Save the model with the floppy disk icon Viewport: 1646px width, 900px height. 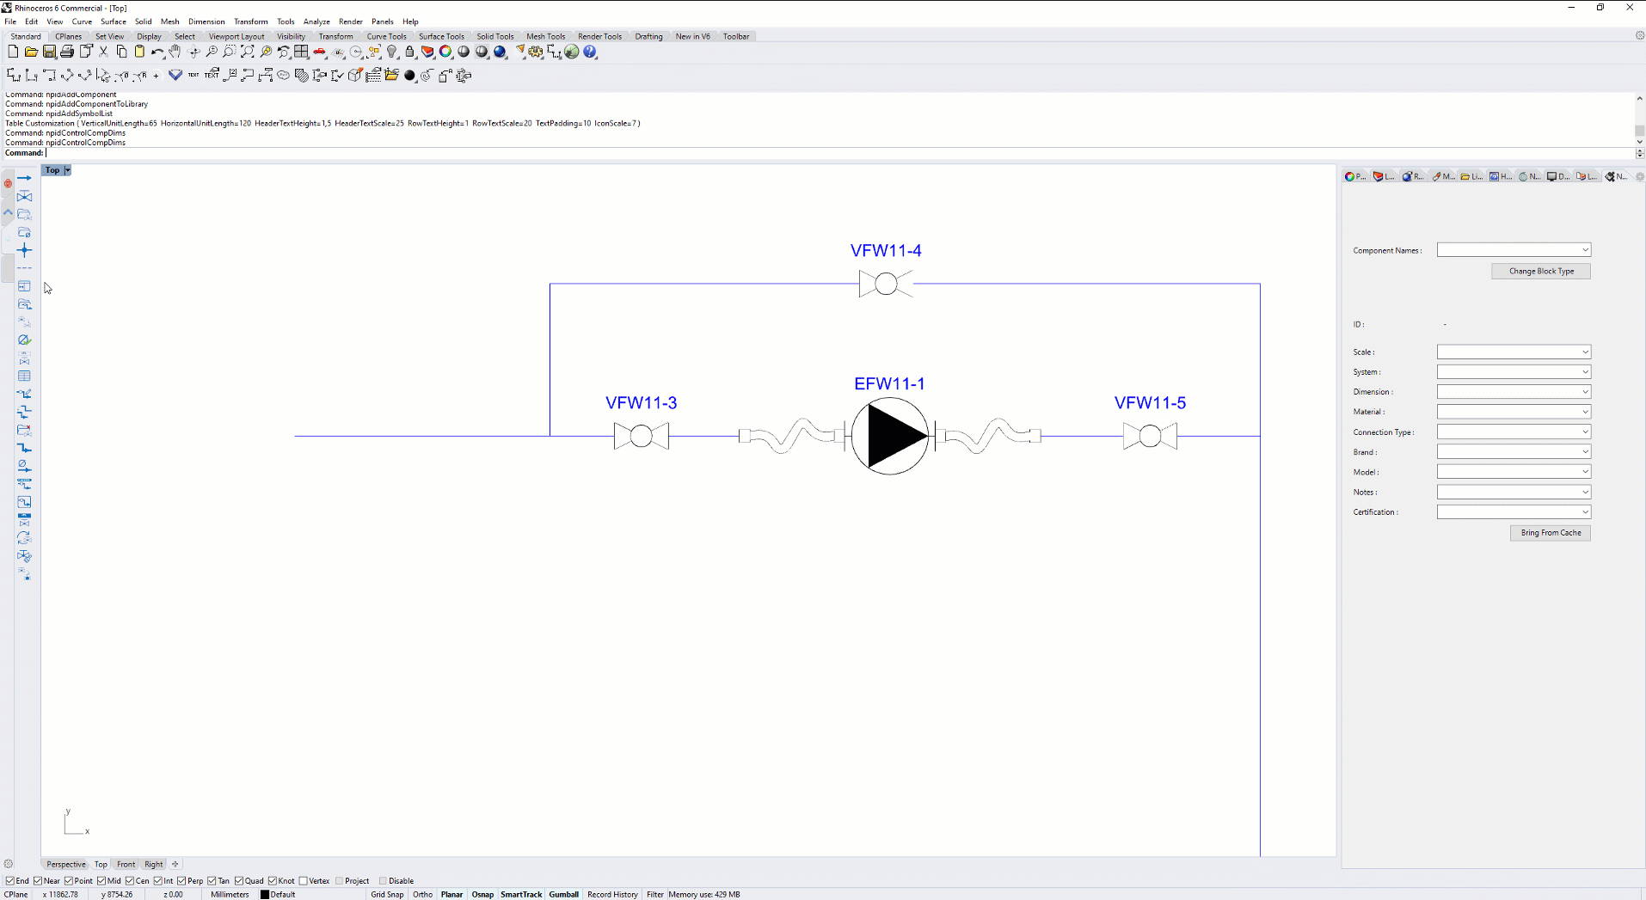tap(49, 52)
